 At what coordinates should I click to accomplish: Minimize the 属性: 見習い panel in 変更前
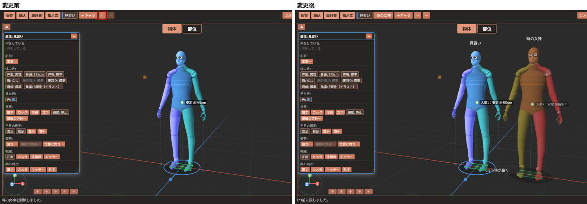[x=74, y=36]
